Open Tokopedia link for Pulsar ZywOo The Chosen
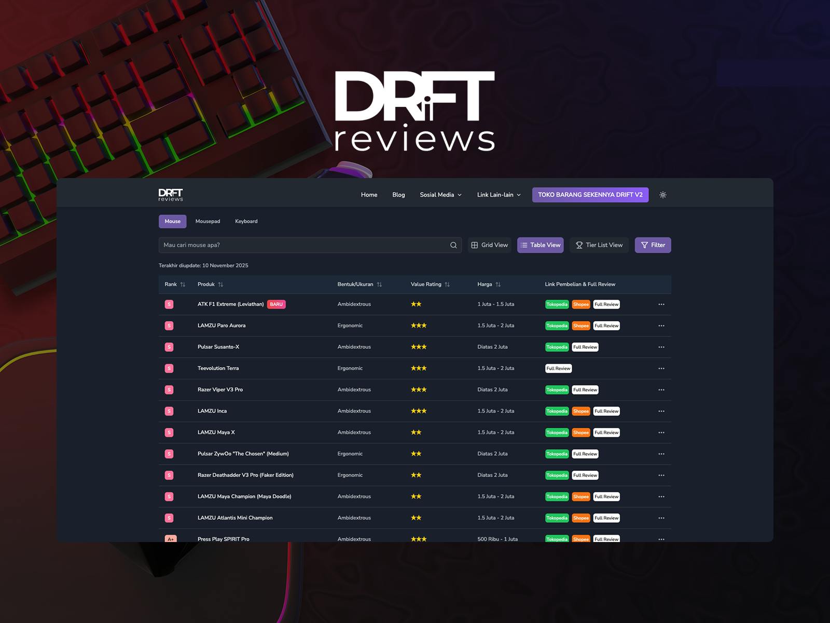This screenshot has height=623, width=830. (x=557, y=454)
